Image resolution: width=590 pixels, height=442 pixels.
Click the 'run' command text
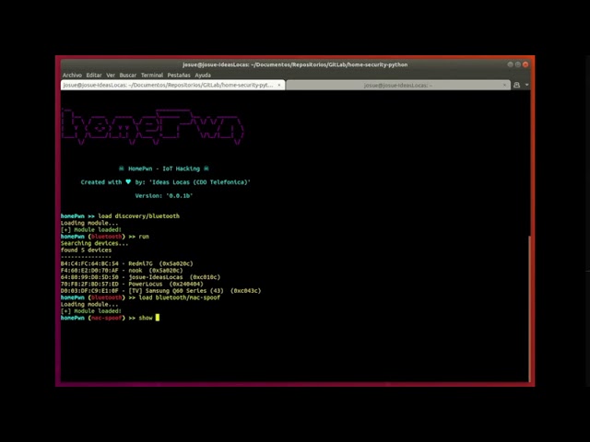(x=144, y=237)
